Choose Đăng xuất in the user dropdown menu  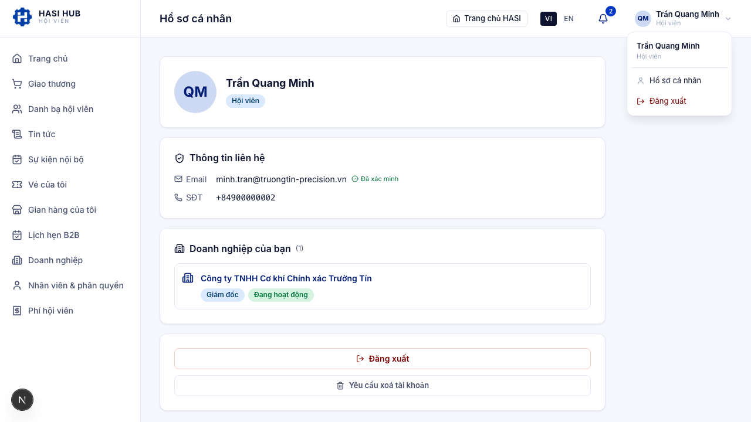[679, 101]
